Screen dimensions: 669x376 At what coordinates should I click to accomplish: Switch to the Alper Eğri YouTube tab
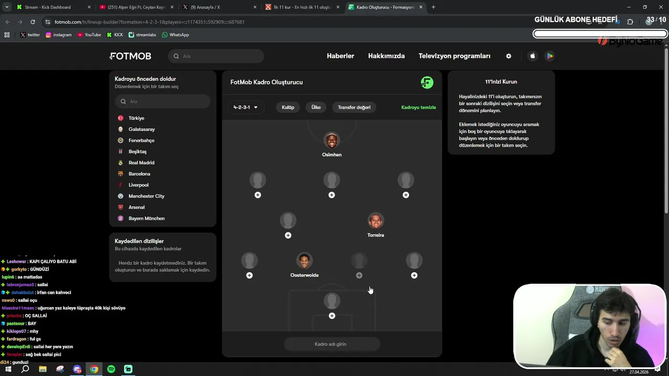pyautogui.click(x=136, y=7)
